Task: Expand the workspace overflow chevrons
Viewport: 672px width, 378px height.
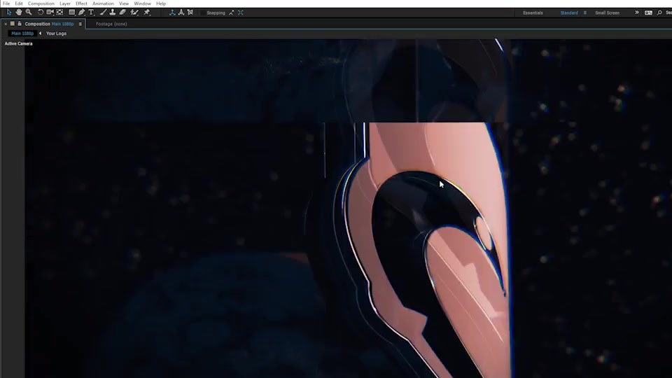Action: pyautogui.click(x=637, y=13)
